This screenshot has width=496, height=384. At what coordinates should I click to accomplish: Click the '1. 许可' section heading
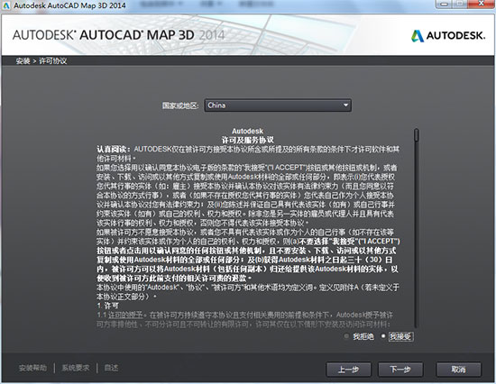click(x=108, y=306)
